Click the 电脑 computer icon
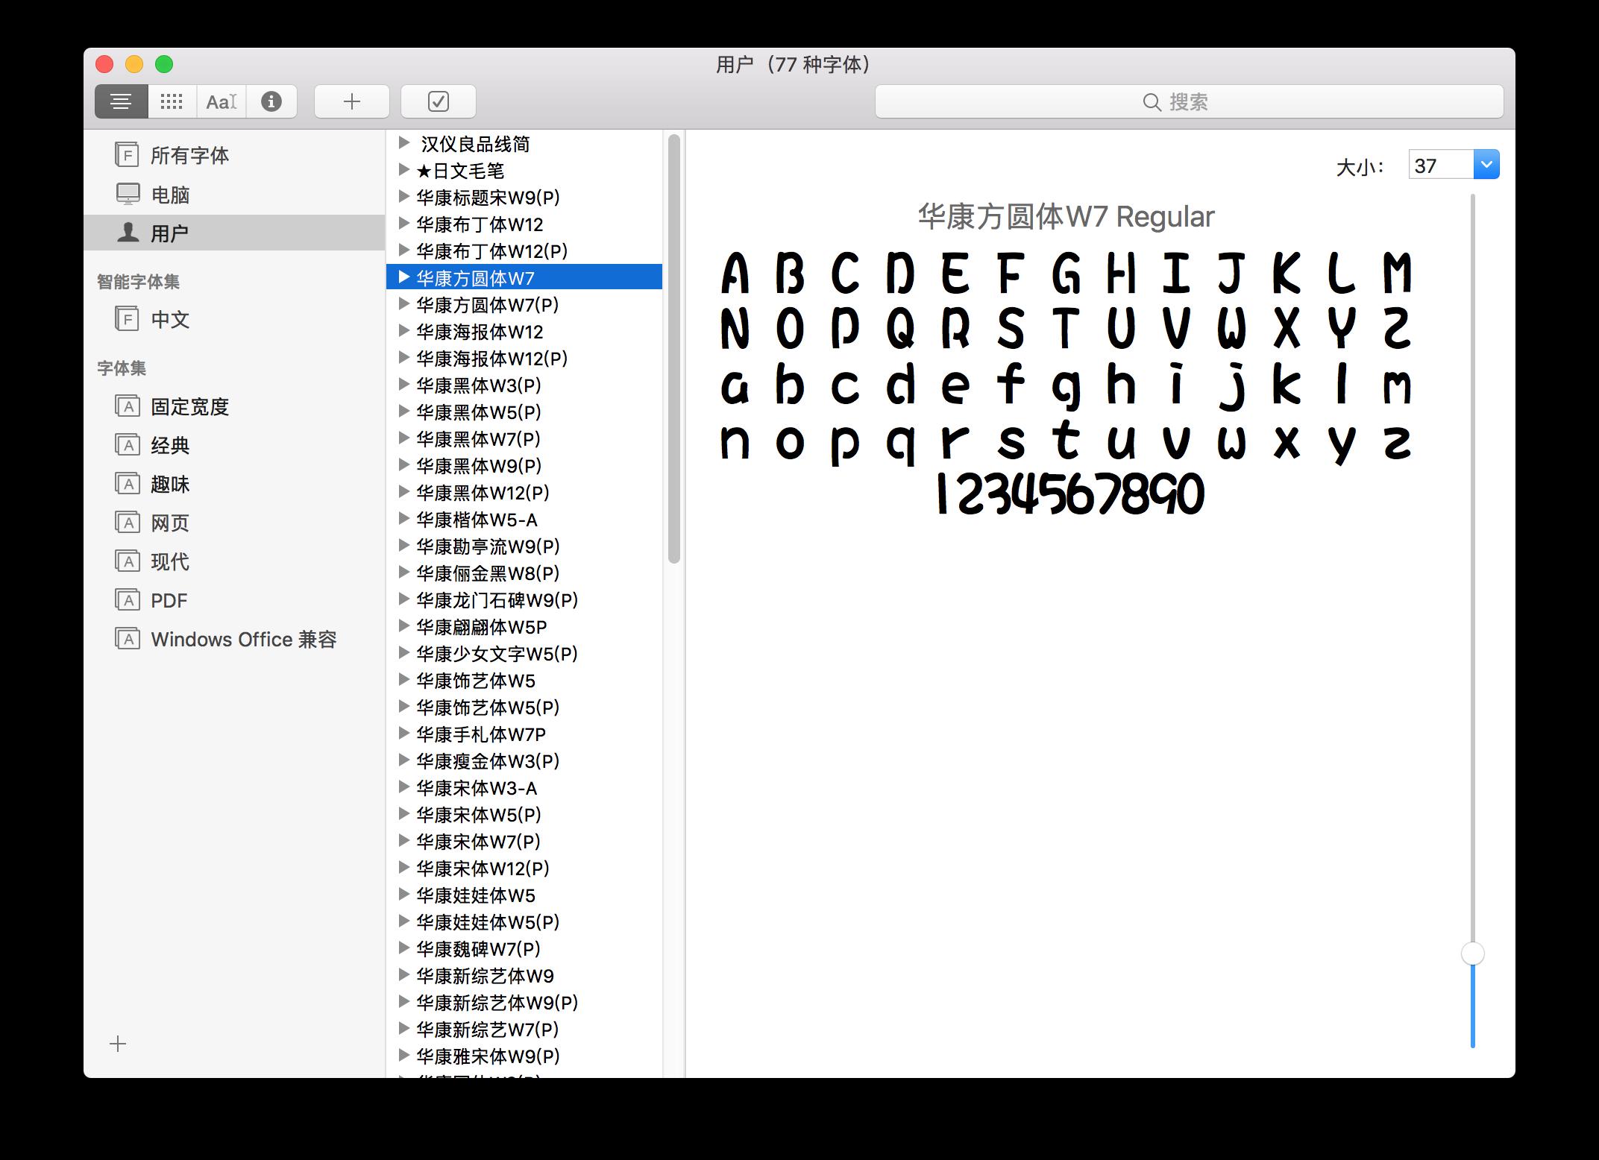Viewport: 1599px width, 1160px height. pyautogui.click(x=128, y=194)
